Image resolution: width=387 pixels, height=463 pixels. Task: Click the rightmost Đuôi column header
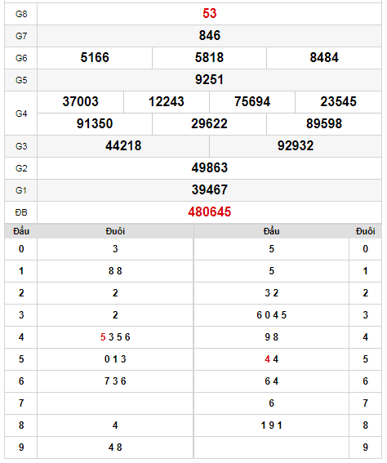click(x=365, y=231)
